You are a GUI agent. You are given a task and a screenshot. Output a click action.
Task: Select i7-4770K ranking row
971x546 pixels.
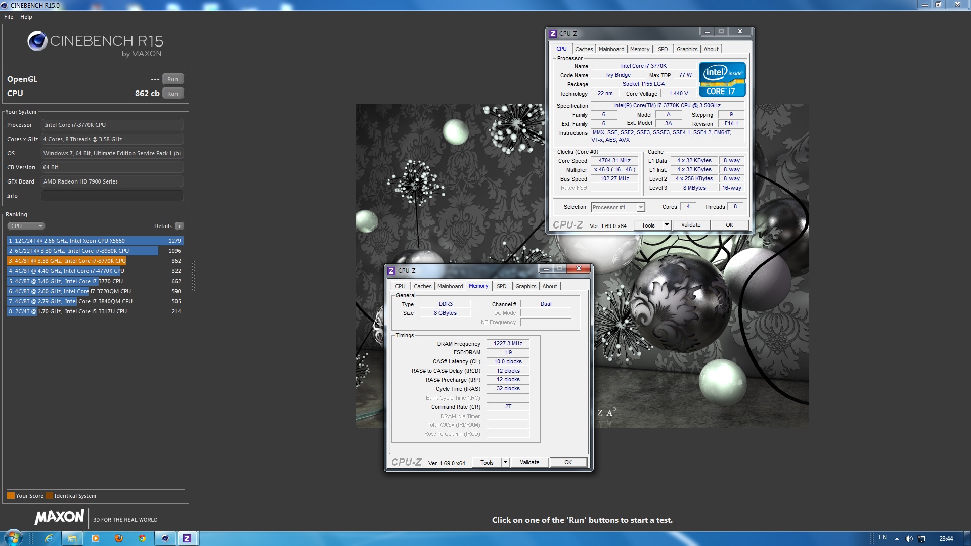95,271
